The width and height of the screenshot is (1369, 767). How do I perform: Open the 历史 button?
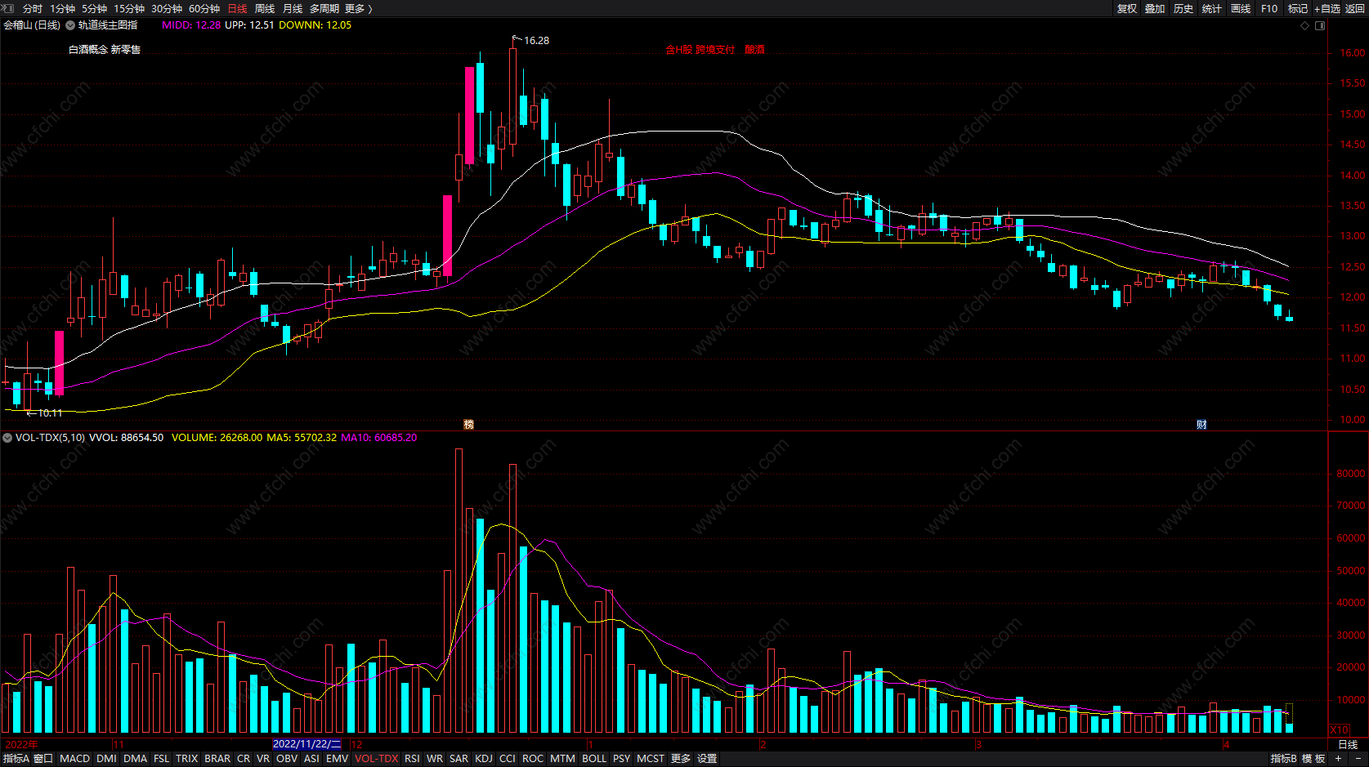1183,8
